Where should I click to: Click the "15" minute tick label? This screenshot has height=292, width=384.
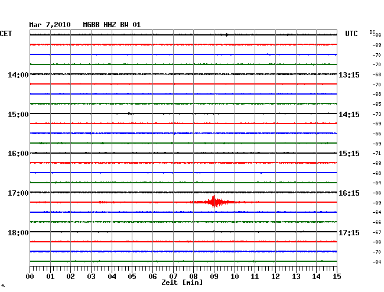337,276
